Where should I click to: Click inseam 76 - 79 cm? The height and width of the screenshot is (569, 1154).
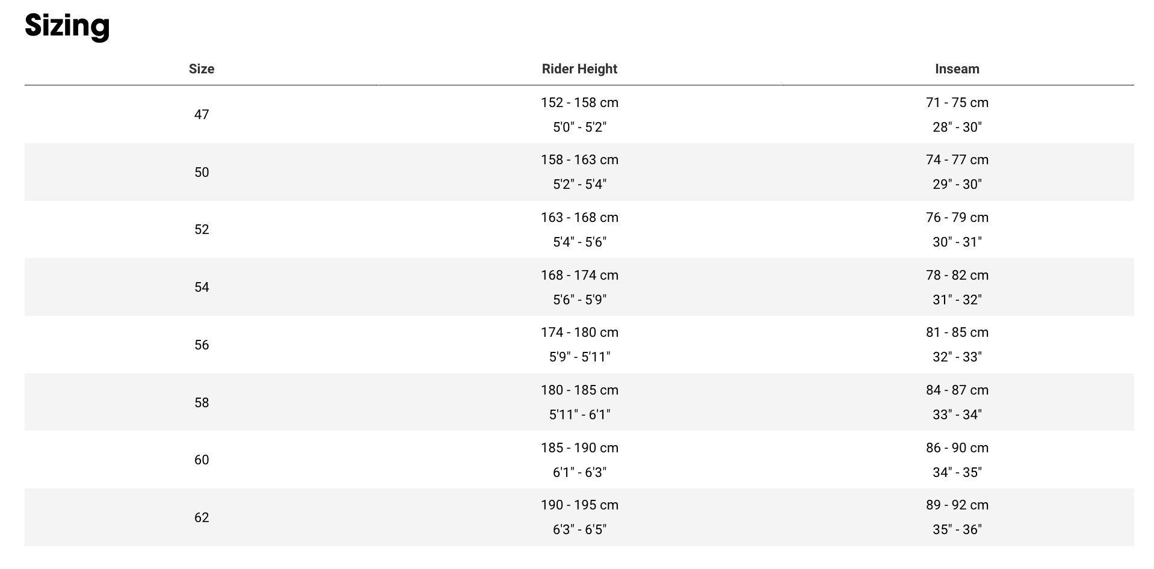point(957,218)
